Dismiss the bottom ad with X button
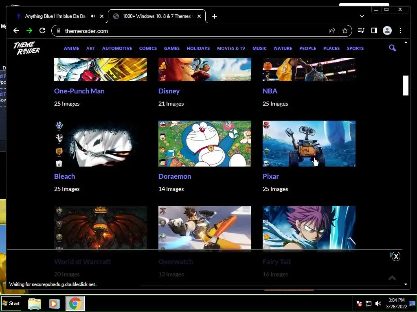This screenshot has width=417, height=312. pos(396,256)
